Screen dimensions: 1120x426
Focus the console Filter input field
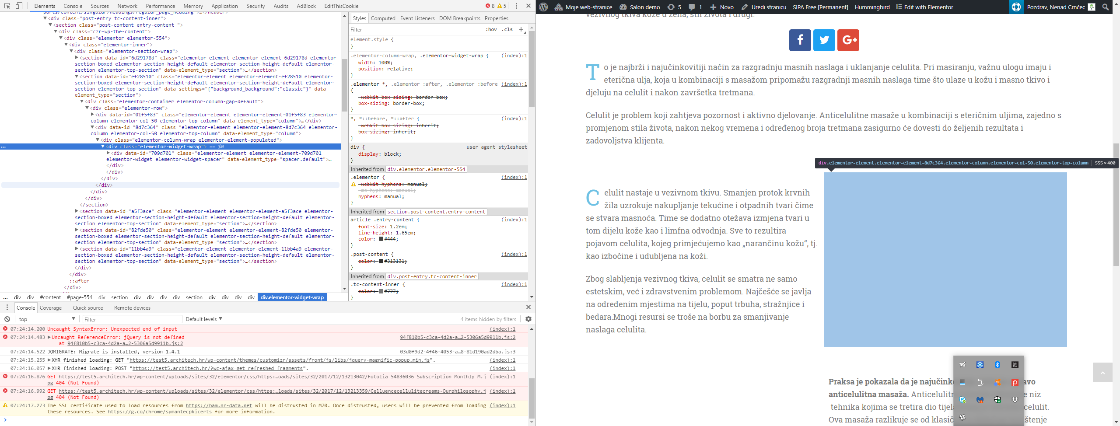pyautogui.click(x=132, y=319)
